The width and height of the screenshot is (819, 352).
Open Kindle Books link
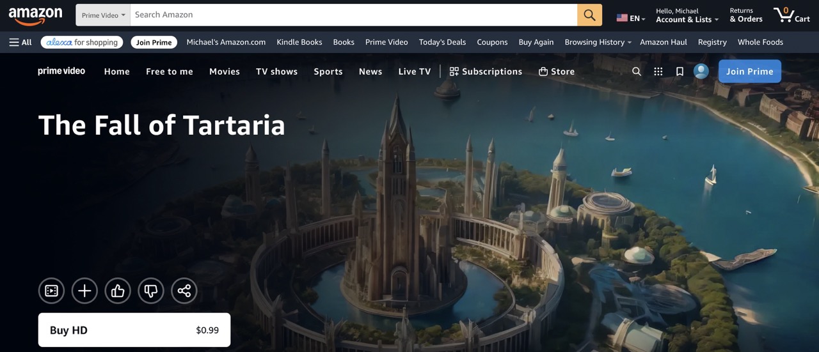[299, 42]
